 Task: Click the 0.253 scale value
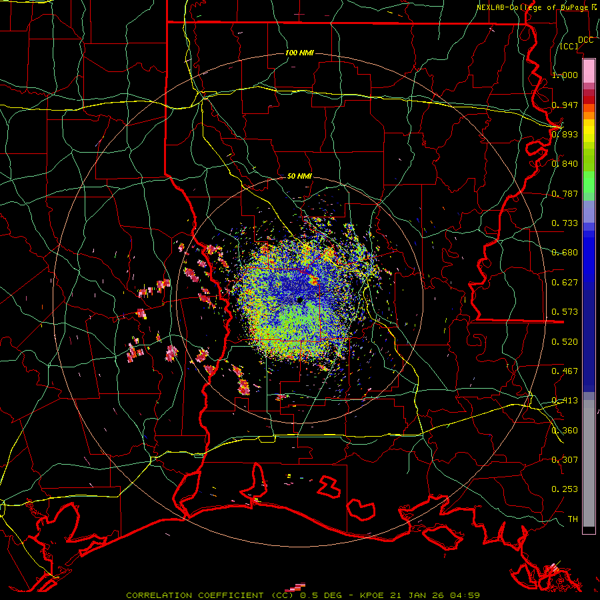[565, 489]
